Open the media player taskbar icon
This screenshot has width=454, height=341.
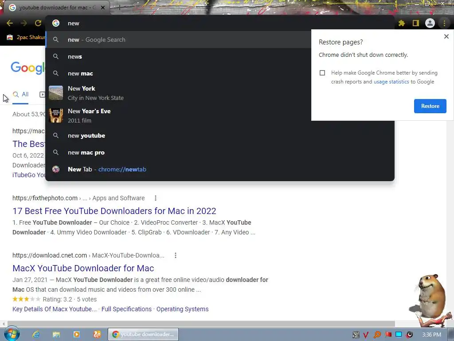pos(76,335)
